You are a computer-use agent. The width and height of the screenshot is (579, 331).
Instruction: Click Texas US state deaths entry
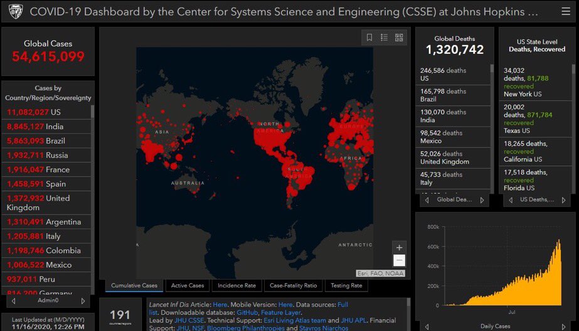point(536,119)
